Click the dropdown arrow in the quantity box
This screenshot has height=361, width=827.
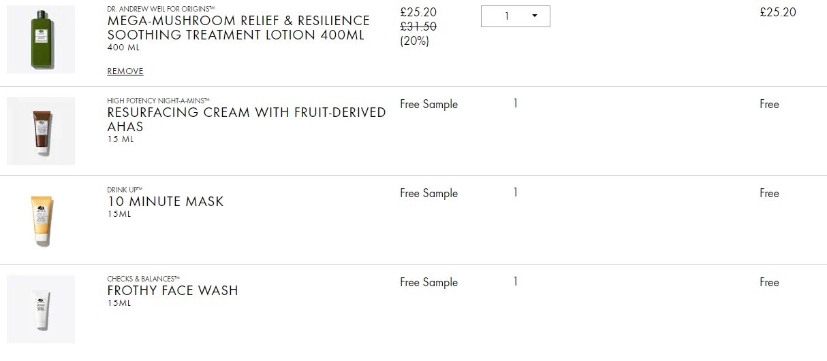tap(534, 16)
